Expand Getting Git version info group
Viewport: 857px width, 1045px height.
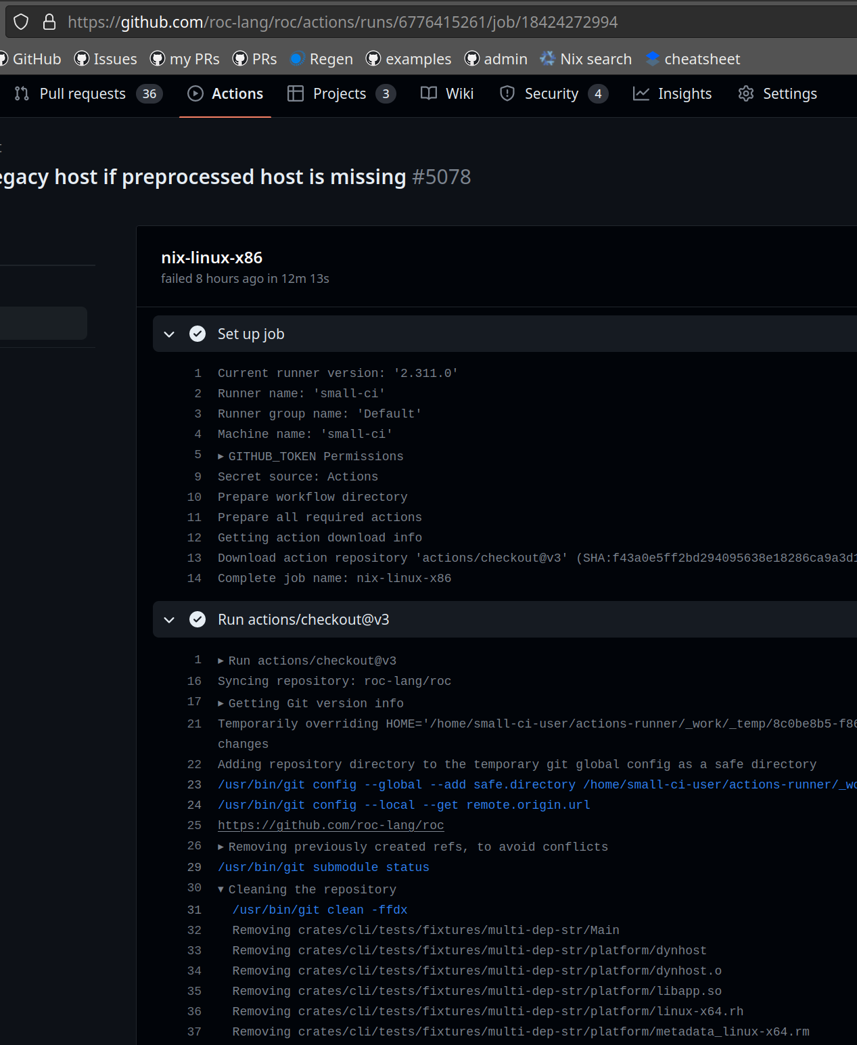click(x=310, y=703)
